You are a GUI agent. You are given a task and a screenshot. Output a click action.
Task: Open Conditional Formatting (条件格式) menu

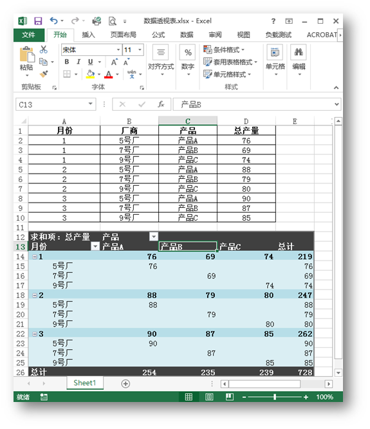click(224, 50)
